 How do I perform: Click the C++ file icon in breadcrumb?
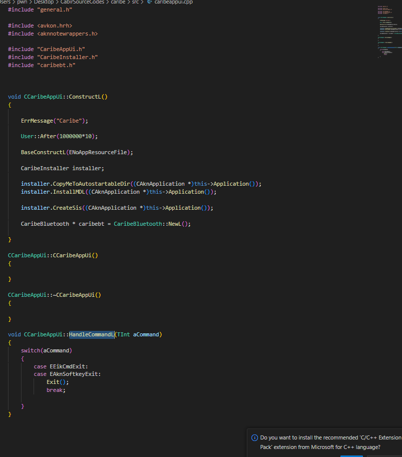click(150, 2)
